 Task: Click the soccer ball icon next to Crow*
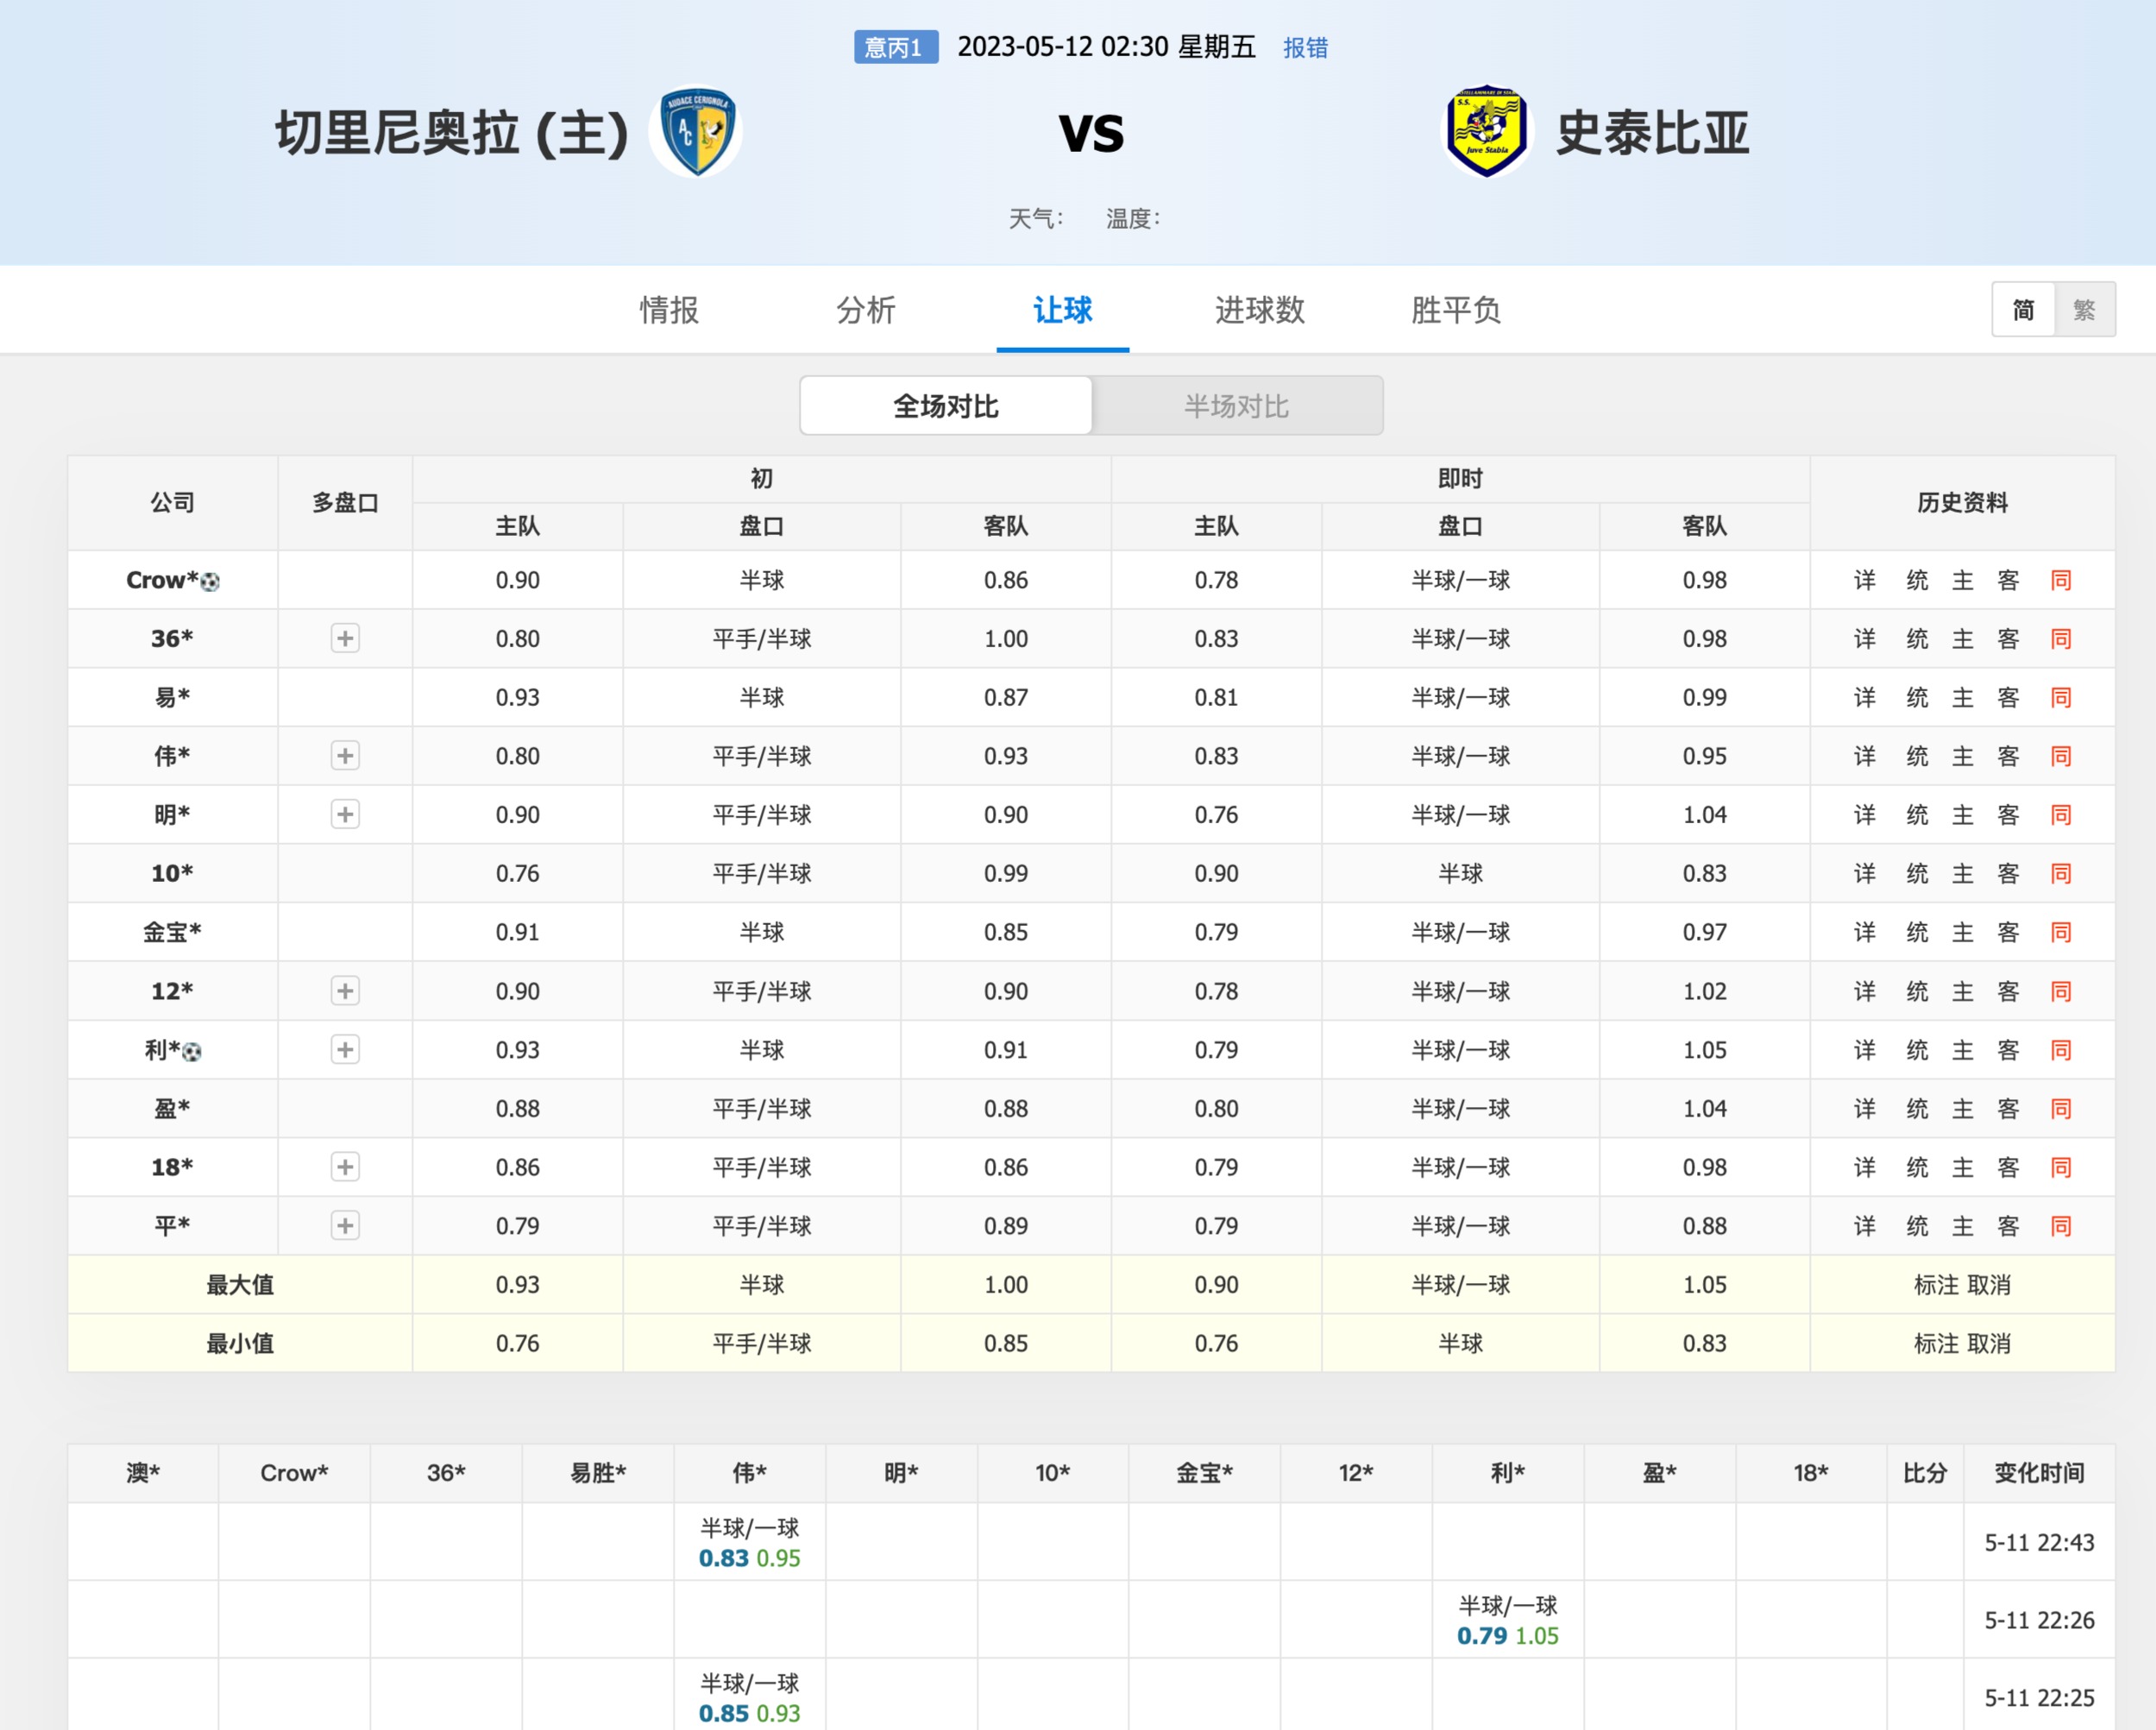pyautogui.click(x=210, y=581)
